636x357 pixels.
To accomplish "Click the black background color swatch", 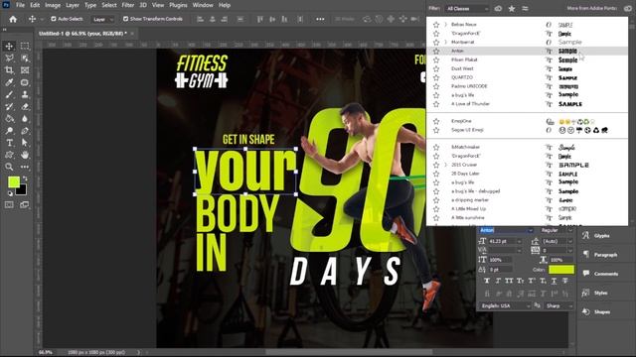I will [23, 191].
